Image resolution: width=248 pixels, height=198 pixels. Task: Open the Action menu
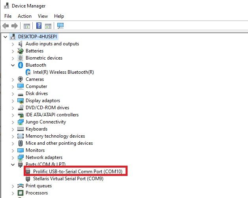point(24,16)
